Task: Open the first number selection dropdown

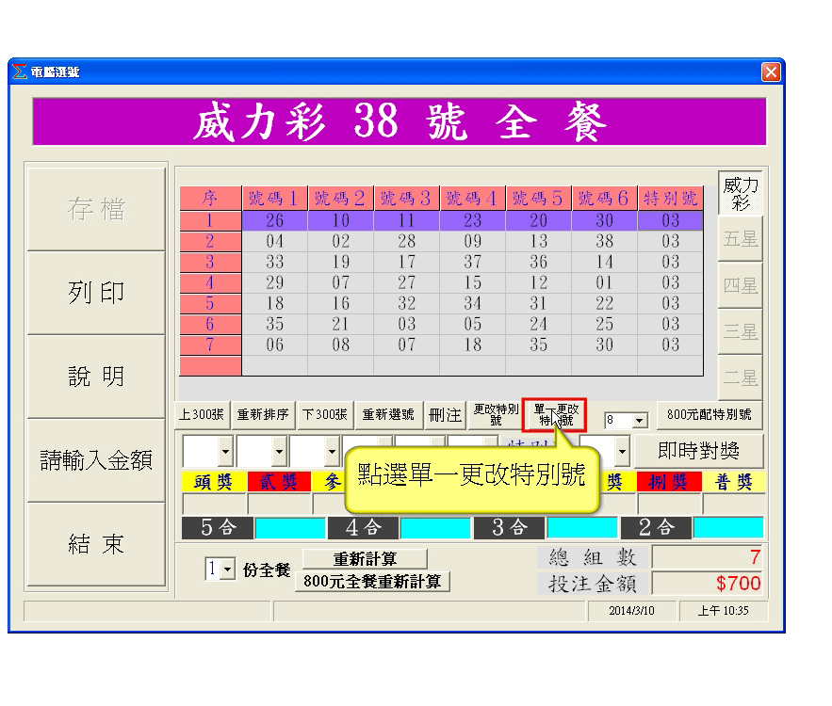Action: [x=225, y=452]
